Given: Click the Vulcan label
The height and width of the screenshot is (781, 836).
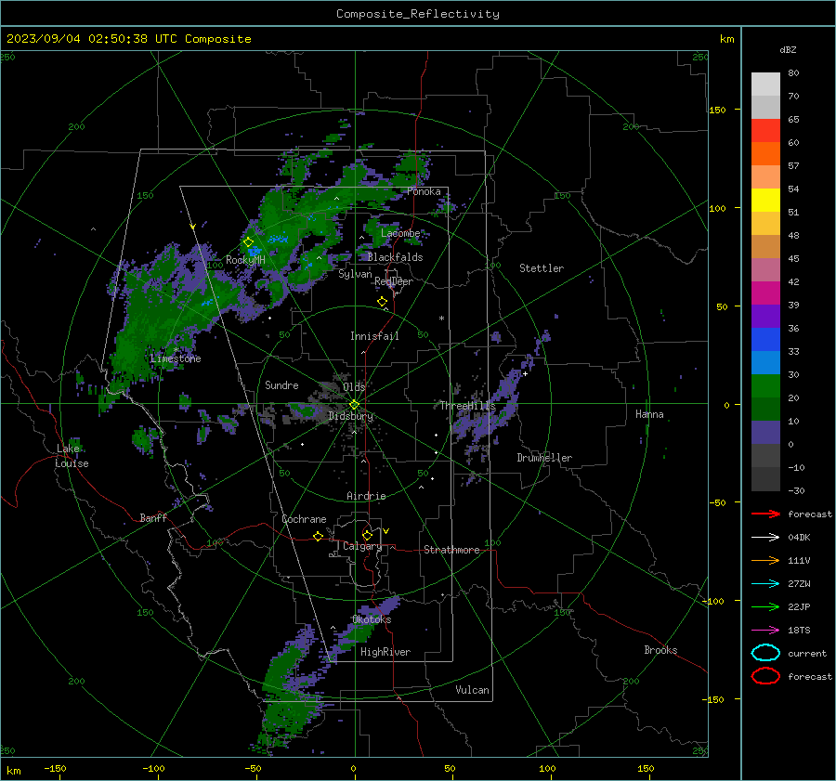Looking at the screenshot, I should pyautogui.click(x=472, y=690).
